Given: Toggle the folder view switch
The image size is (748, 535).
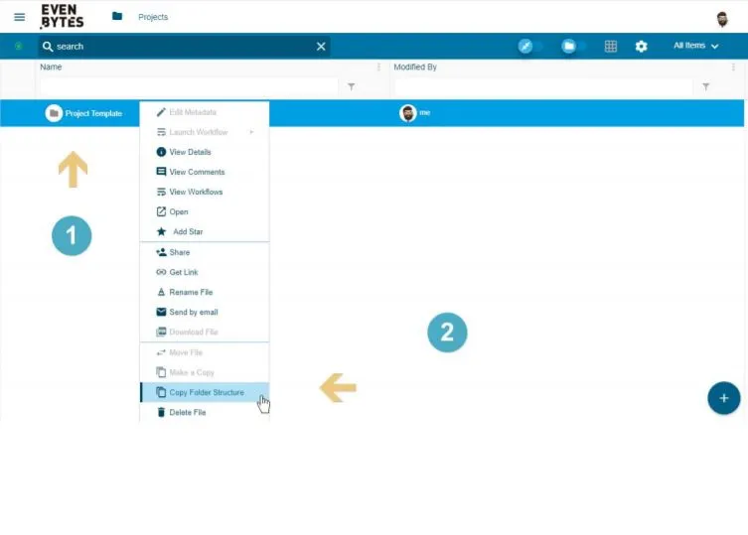Looking at the screenshot, I should [573, 47].
